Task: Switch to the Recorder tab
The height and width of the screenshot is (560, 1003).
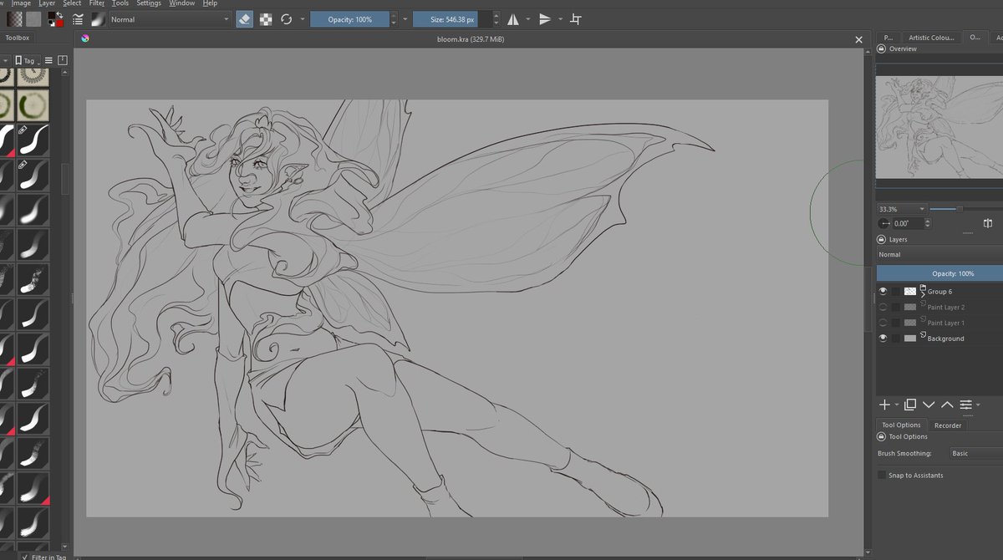Action: (947, 425)
